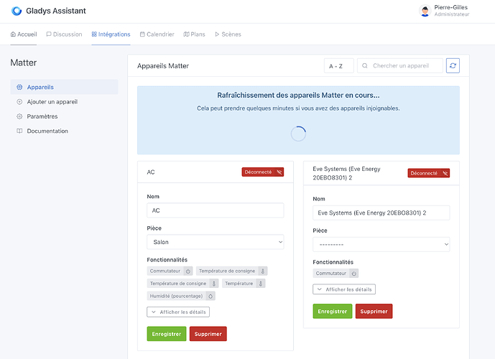Open the empty Pièce dropdown for Eve Systems

381,245
